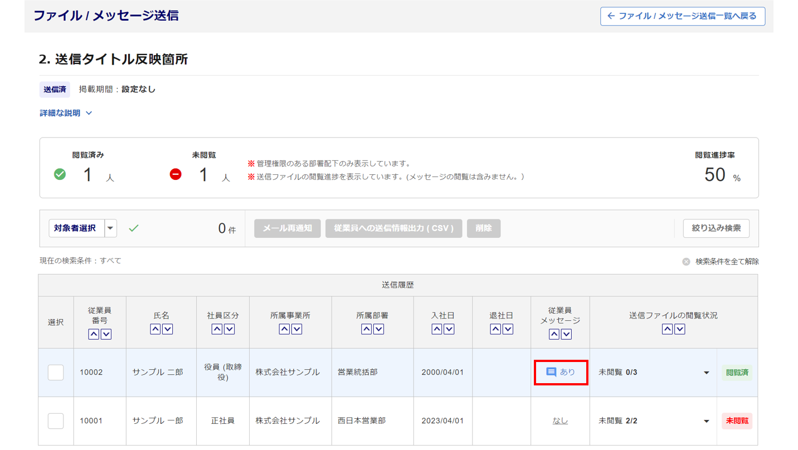Sort 退社日 column ascending
Viewport: 798px width, 450px height.
tap(495, 329)
